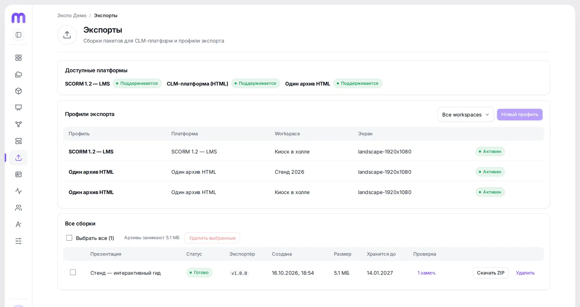This screenshot has height=307, width=580.
Task: Open the presentation screen icon in sidebar
Action: [18, 108]
